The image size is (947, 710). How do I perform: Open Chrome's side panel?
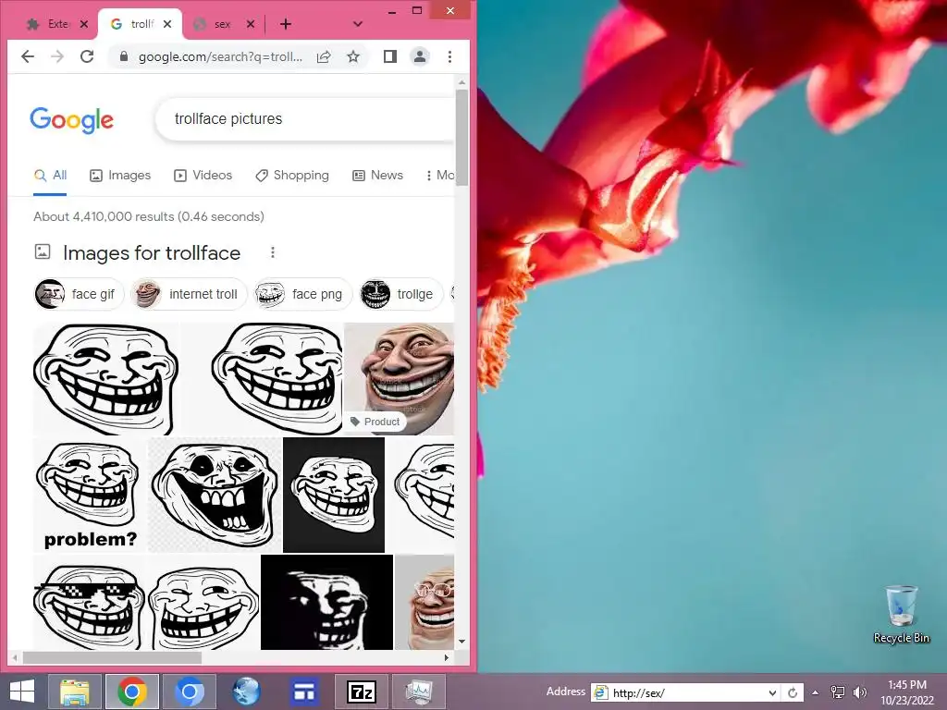390,56
